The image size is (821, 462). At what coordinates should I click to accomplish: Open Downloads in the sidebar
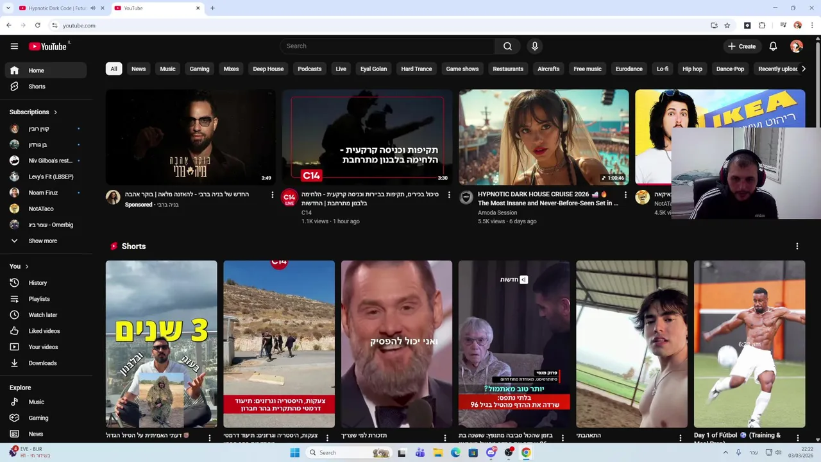[45, 363]
